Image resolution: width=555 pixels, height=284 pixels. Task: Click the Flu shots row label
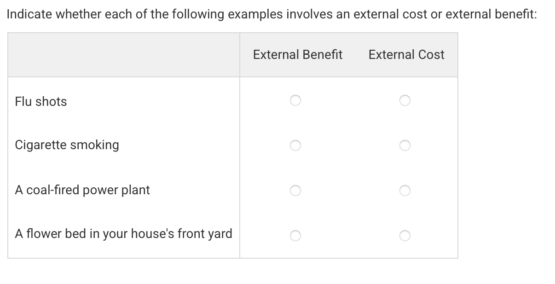pyautogui.click(x=40, y=102)
